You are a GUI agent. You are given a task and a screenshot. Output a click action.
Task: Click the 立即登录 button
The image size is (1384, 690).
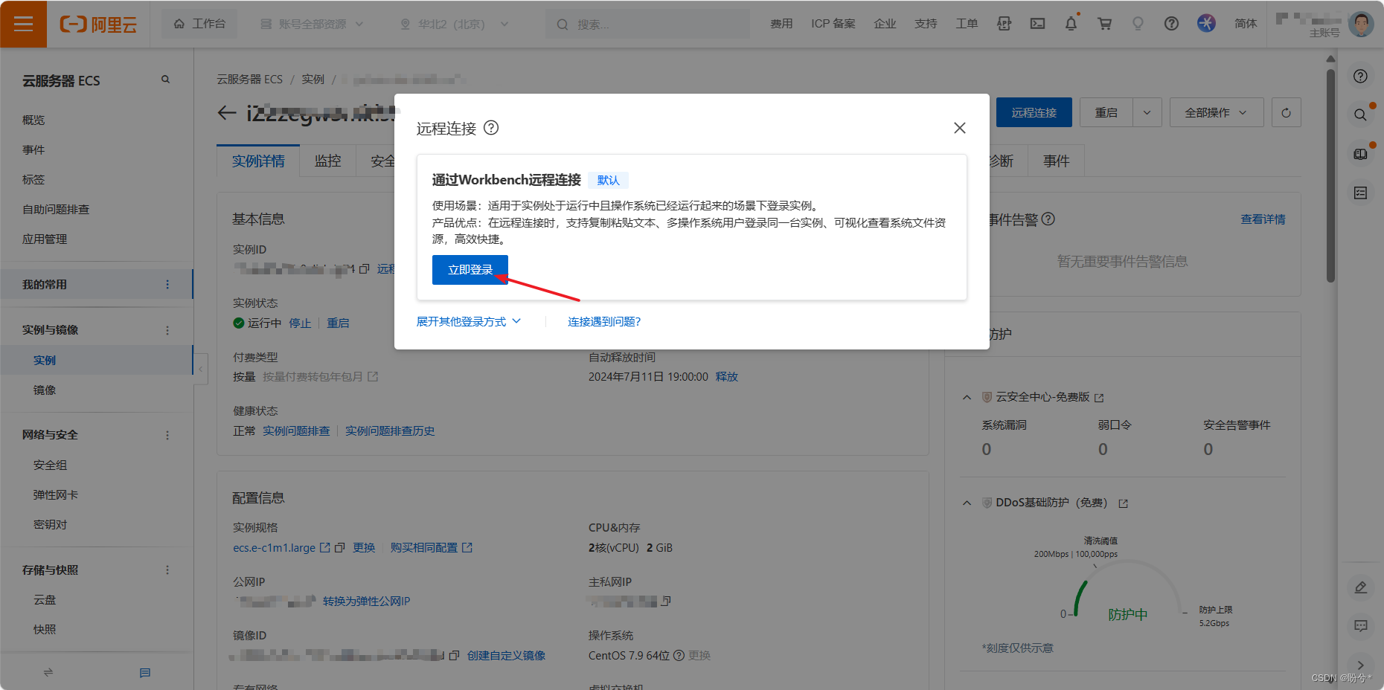(x=470, y=270)
